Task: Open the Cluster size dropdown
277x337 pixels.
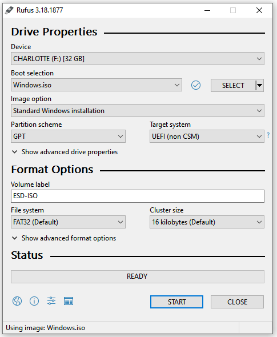Action: pos(207,222)
